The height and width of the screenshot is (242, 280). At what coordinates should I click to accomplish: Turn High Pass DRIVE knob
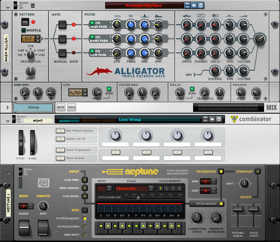coord(187,24)
